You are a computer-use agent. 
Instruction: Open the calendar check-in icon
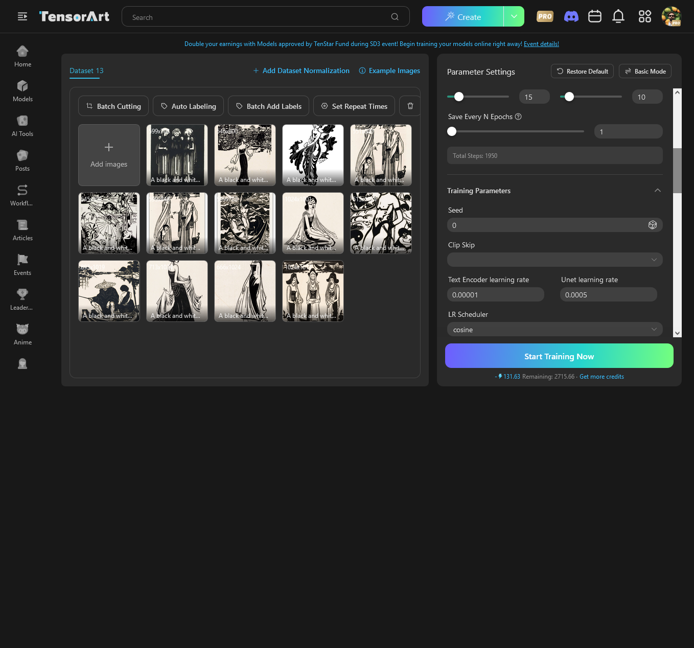pos(595,17)
